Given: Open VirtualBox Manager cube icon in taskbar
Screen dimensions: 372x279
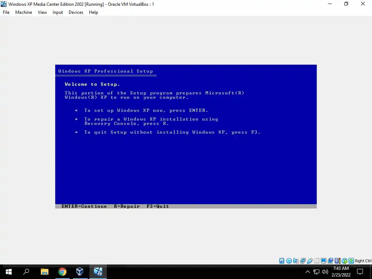Looking at the screenshot, I should [x=80, y=272].
